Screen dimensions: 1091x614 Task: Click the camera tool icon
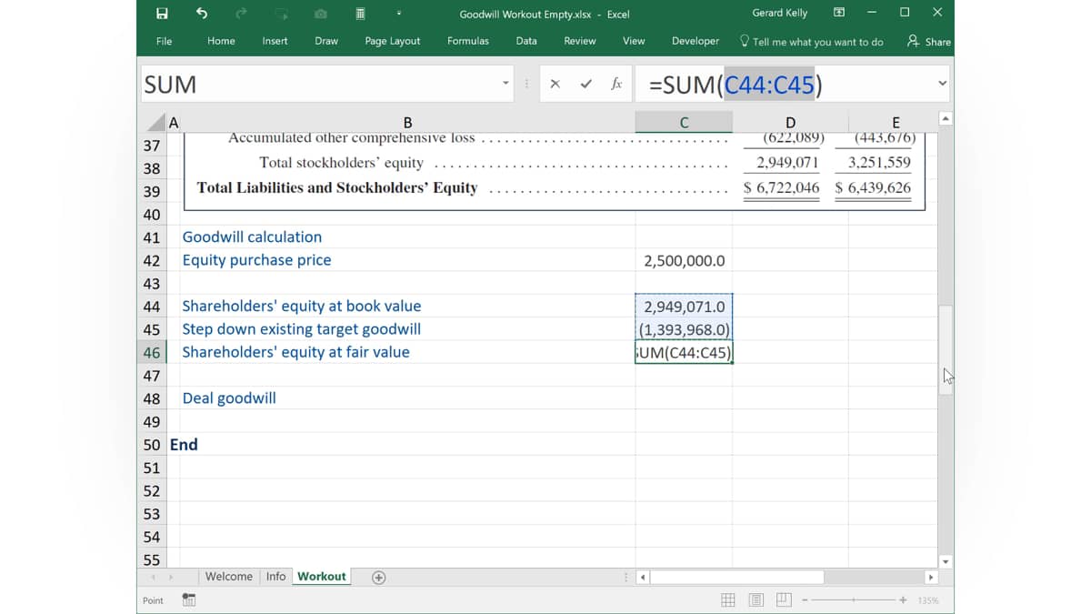[321, 14]
